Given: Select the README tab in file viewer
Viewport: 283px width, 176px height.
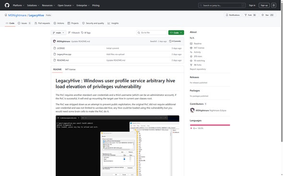Looking at the screenshot, I should coord(57,69).
